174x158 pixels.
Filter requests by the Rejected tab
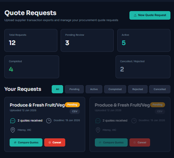138,89
